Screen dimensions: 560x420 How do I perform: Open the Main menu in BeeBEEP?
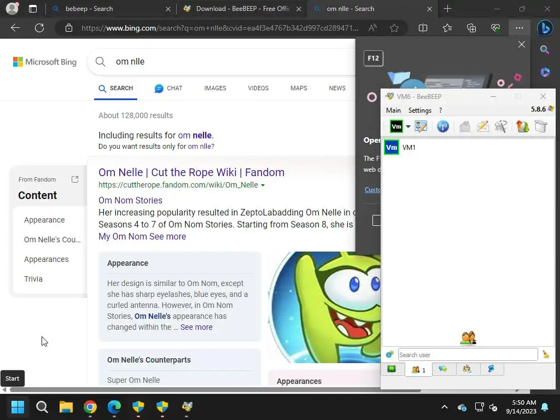coord(393,110)
